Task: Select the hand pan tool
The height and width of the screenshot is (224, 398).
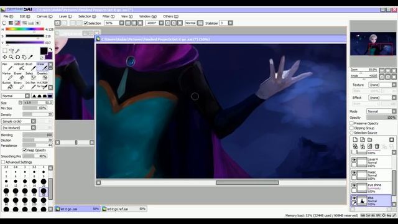Action: [24, 57]
